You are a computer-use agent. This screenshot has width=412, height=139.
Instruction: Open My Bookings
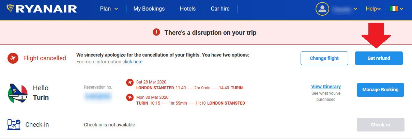click(149, 9)
